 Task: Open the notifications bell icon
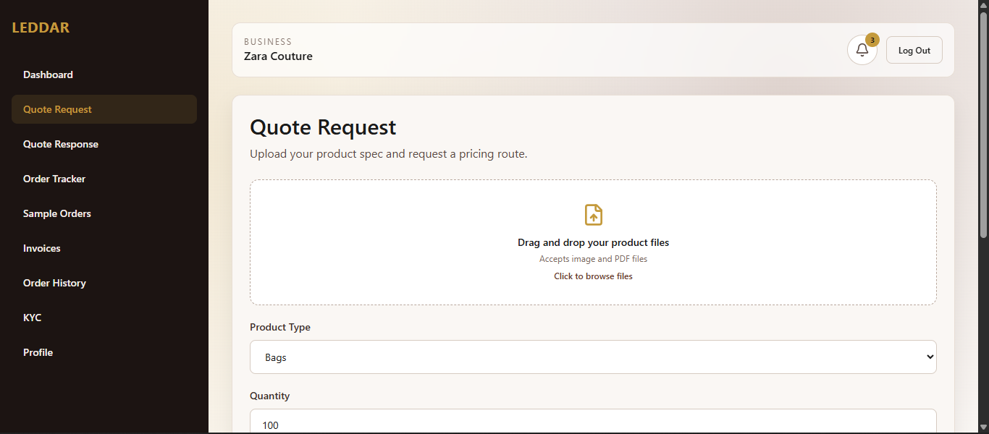pos(862,51)
